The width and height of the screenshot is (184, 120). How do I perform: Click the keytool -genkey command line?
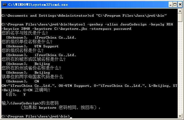tap(87, 27)
